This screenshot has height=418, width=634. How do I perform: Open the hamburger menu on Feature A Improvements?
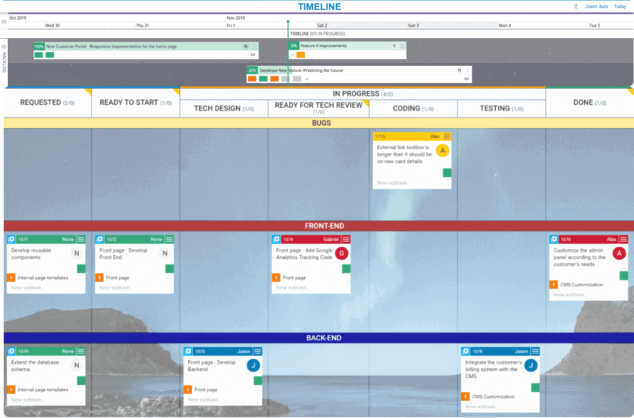(x=402, y=46)
